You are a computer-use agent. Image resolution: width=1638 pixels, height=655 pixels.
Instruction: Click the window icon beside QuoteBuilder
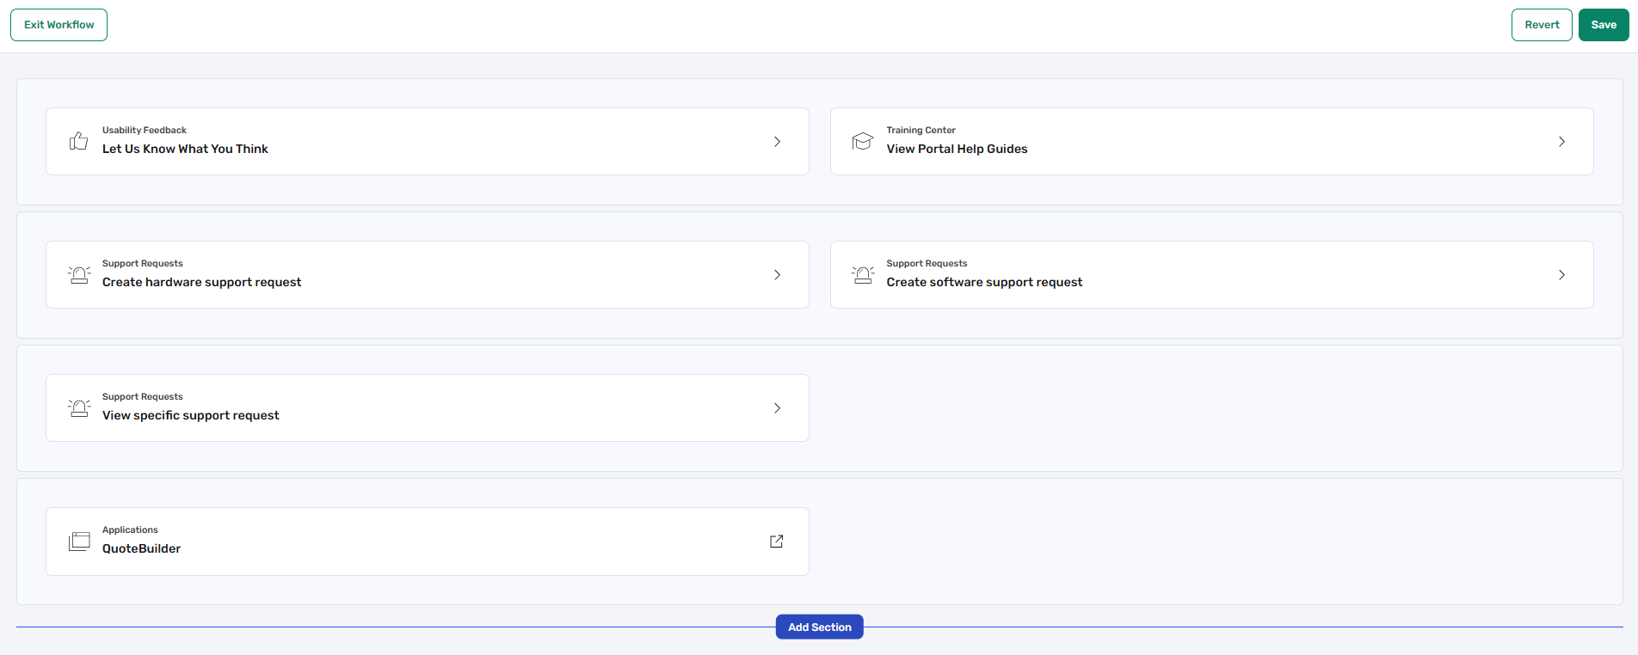(79, 542)
